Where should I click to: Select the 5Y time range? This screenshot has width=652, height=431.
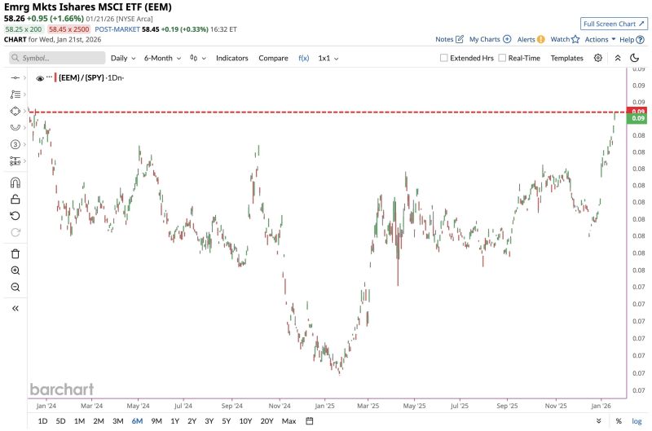(x=227, y=421)
